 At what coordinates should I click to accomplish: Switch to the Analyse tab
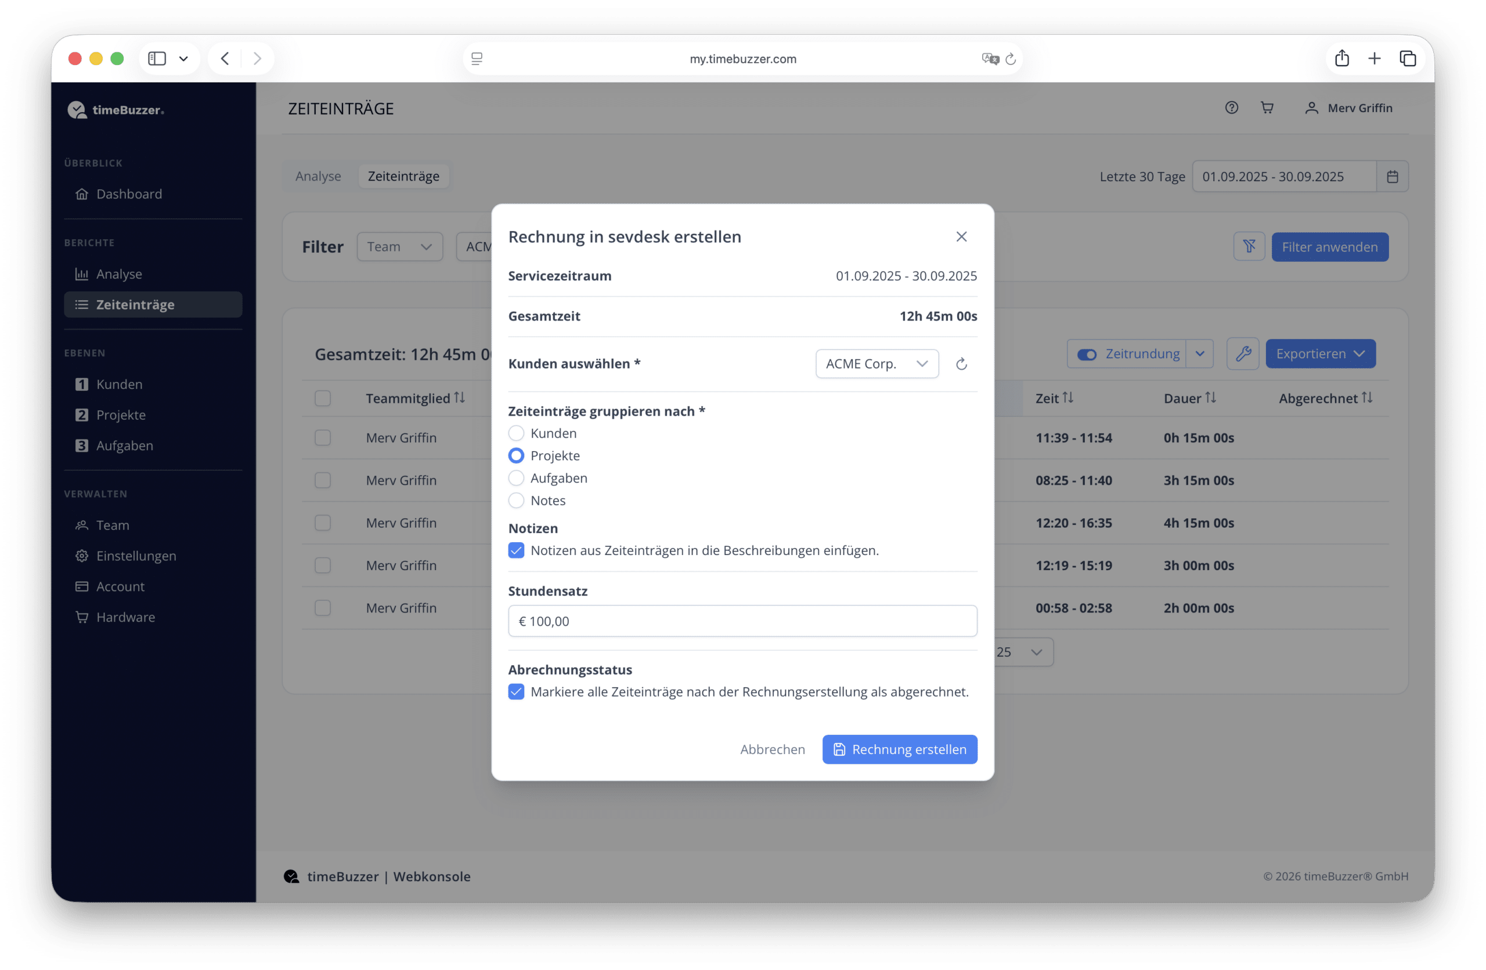[x=318, y=176]
